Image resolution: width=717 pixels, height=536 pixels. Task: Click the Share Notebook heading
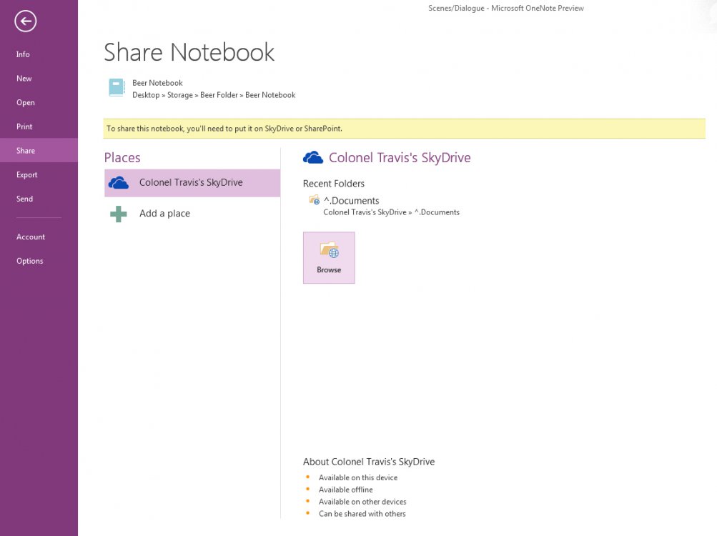[x=189, y=52]
